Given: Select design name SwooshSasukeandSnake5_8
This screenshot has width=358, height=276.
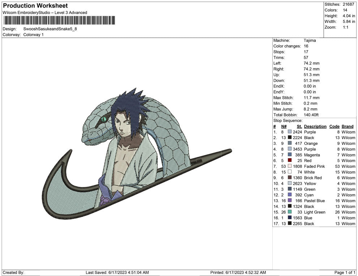Looking at the screenshot, I should pos(50,29).
